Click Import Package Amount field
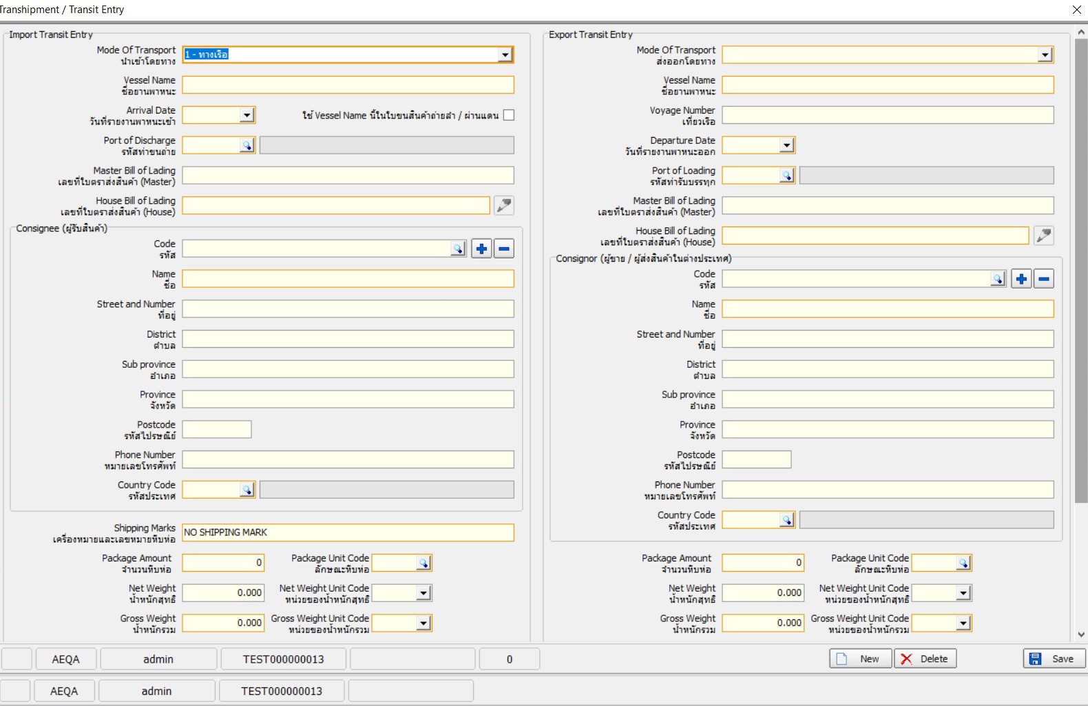1088x706 pixels. point(223,563)
